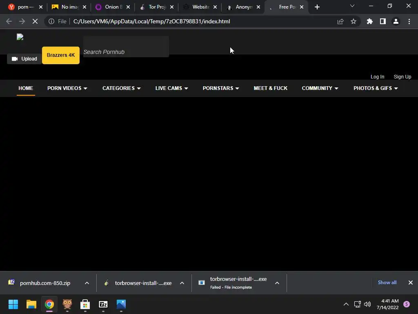Open a new tab with the plus button
The image size is (418, 314).
tap(317, 7)
